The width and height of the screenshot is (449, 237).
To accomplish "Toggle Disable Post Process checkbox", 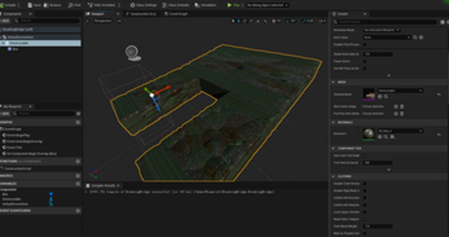I will point(364,44).
